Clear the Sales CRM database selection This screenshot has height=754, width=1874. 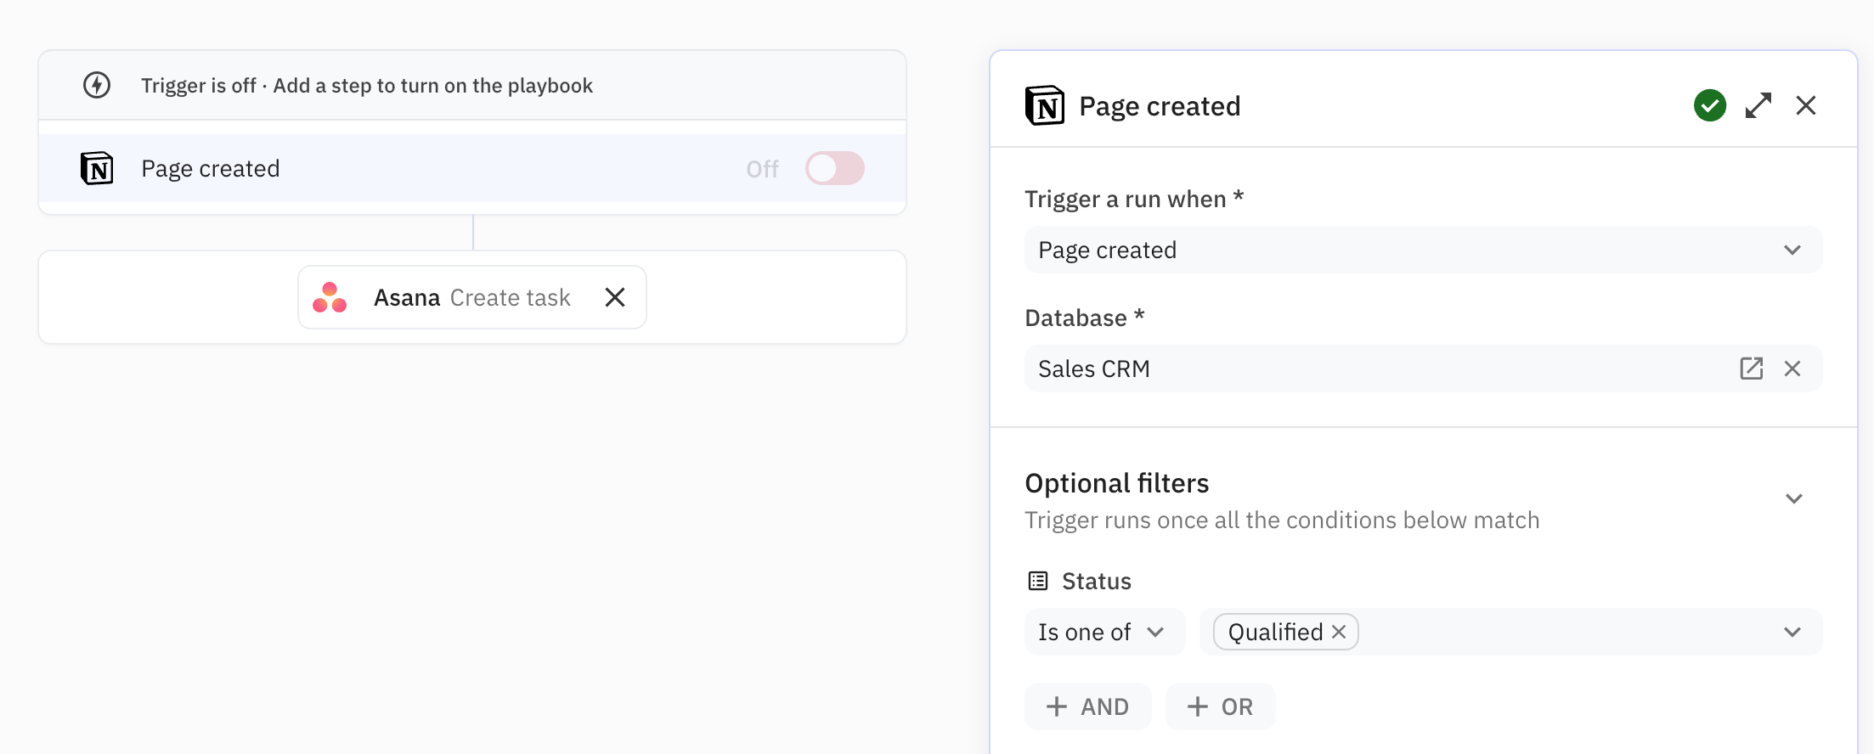pyautogui.click(x=1792, y=369)
